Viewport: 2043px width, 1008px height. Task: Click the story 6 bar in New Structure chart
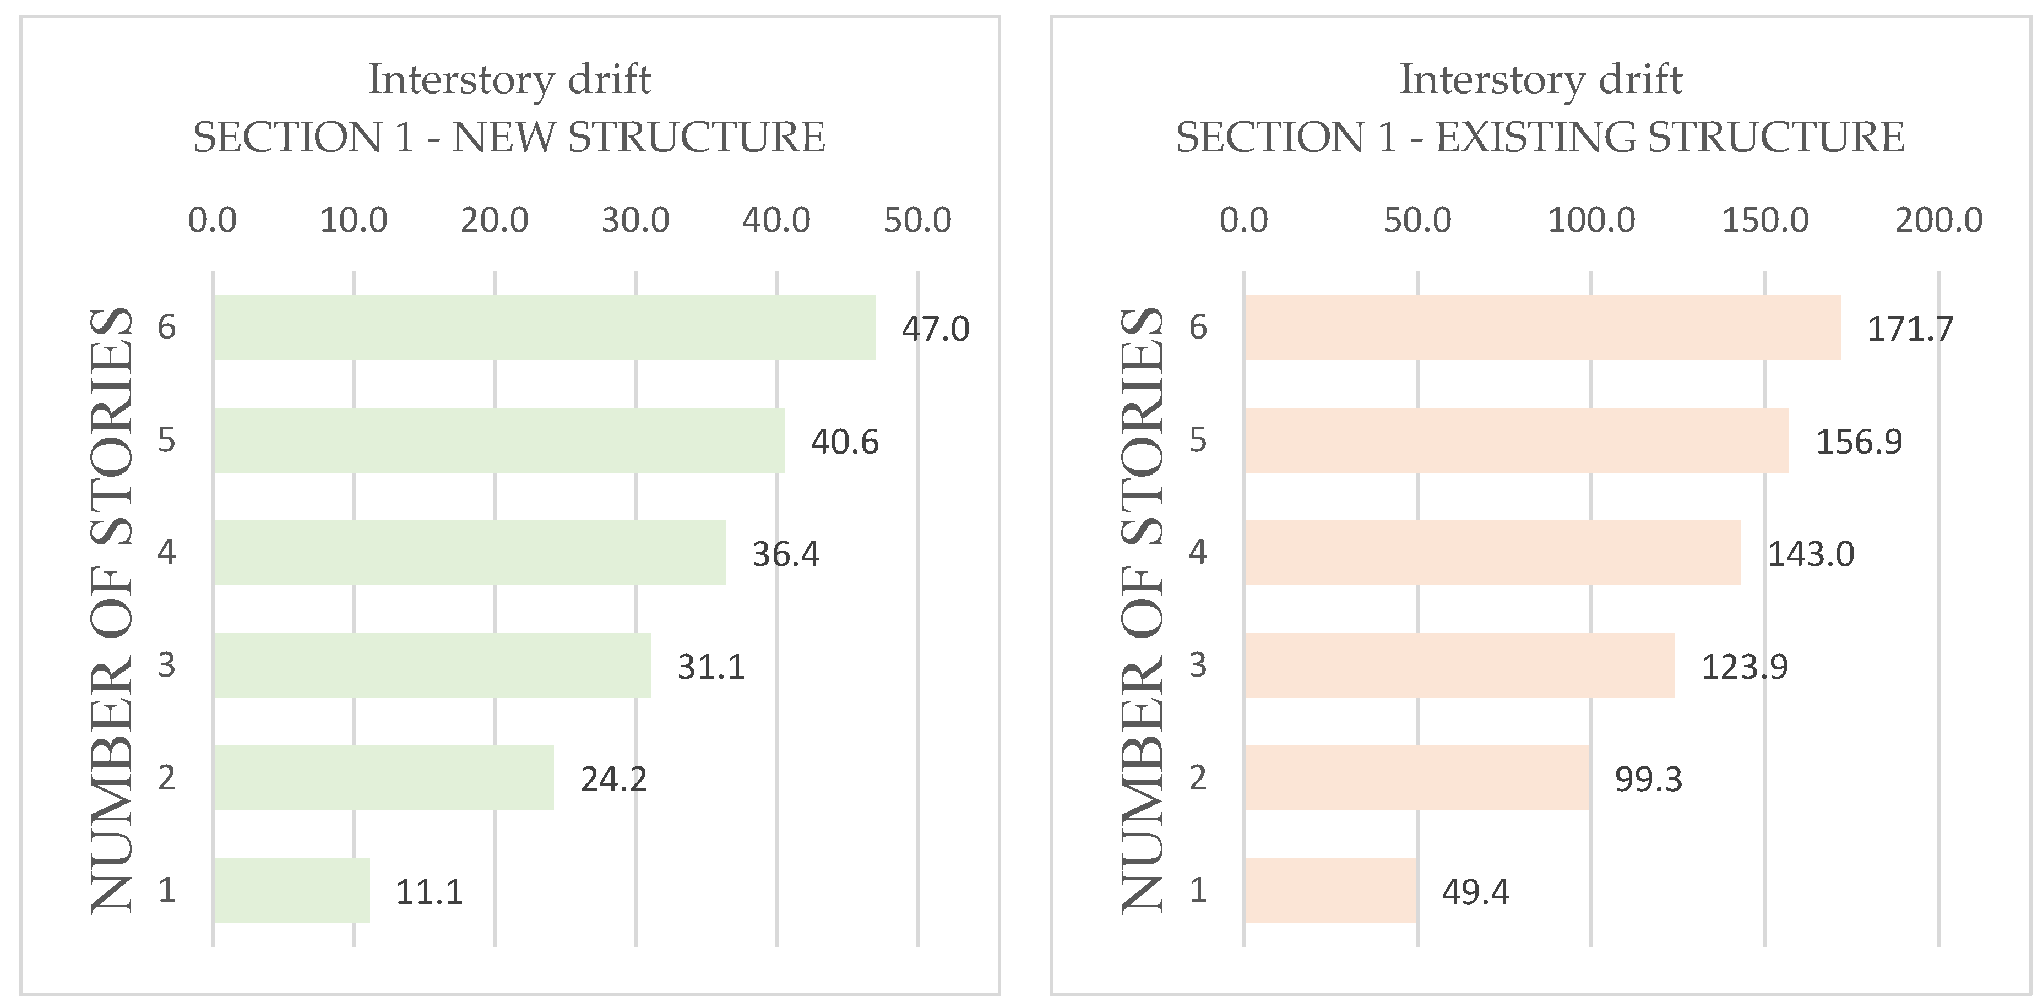544,328
